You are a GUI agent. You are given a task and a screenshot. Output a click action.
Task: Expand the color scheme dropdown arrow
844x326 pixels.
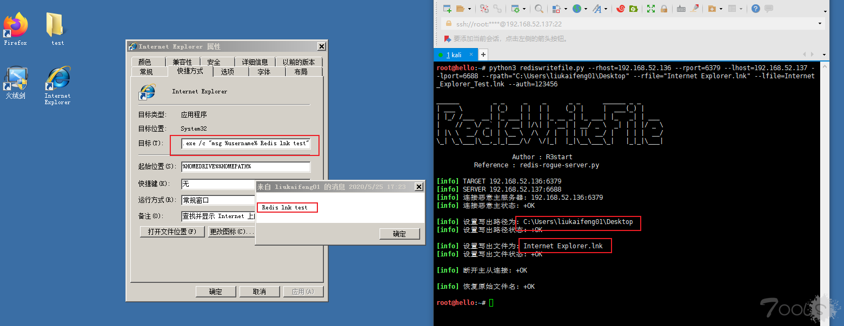point(565,9)
